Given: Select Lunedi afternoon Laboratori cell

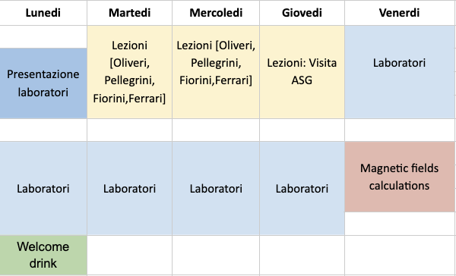Looking at the screenshot, I should [x=43, y=188].
